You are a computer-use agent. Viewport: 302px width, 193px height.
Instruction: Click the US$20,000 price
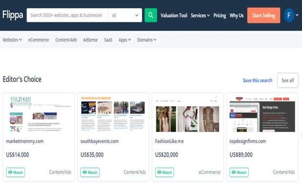pyautogui.click(x=167, y=155)
